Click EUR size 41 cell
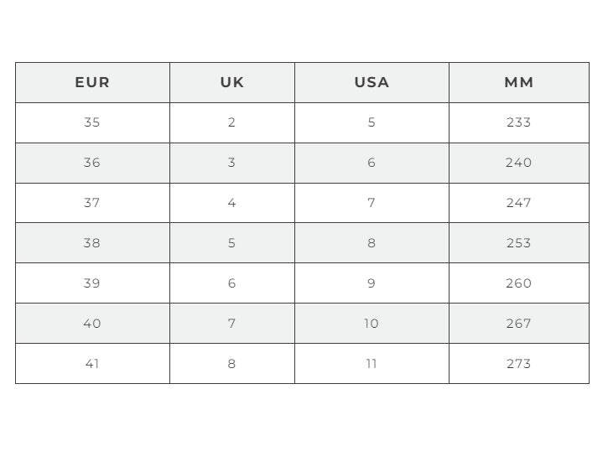 point(92,364)
